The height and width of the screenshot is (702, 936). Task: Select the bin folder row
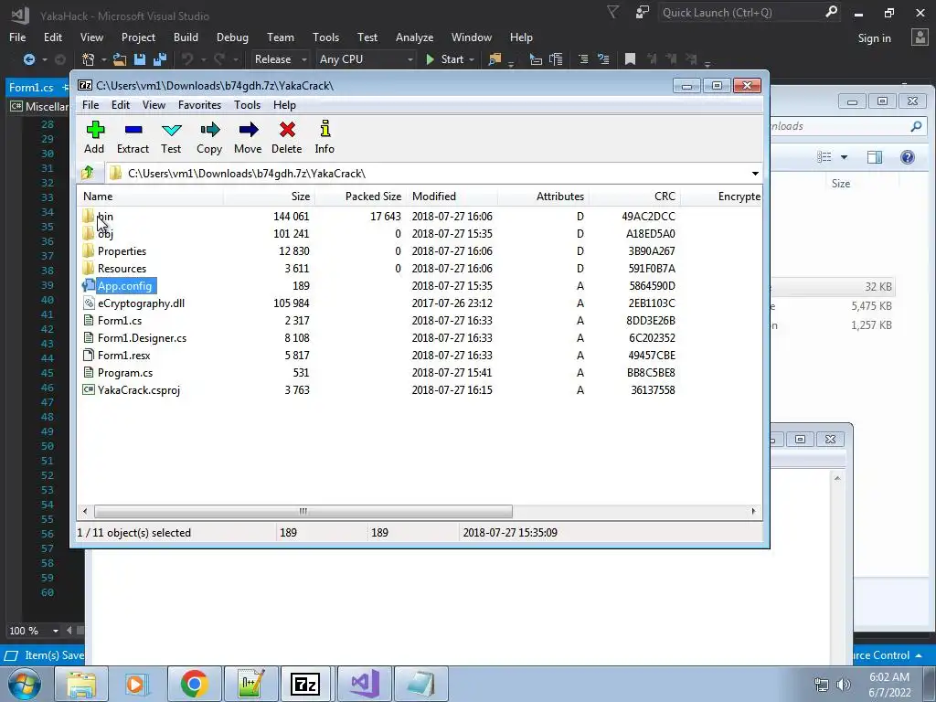point(419,216)
